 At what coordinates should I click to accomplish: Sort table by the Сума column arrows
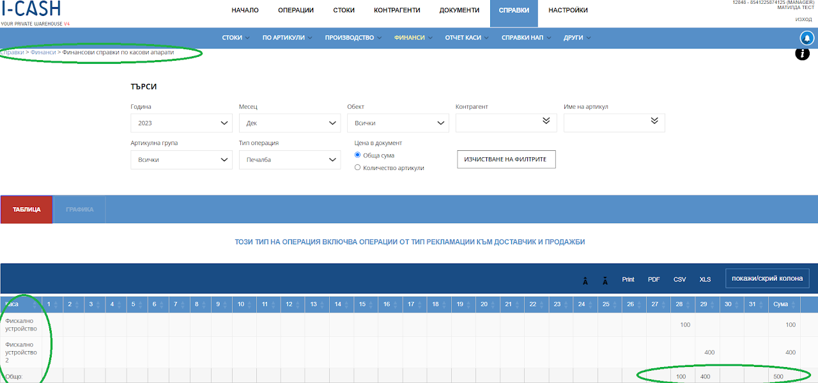pos(792,304)
